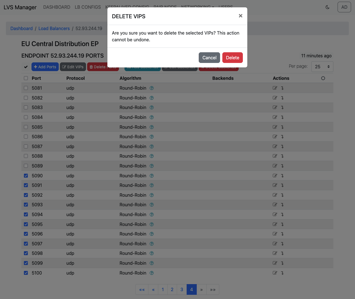Open the DASHBOARD nav item
The width and height of the screenshot is (355, 299).
coord(57,7)
